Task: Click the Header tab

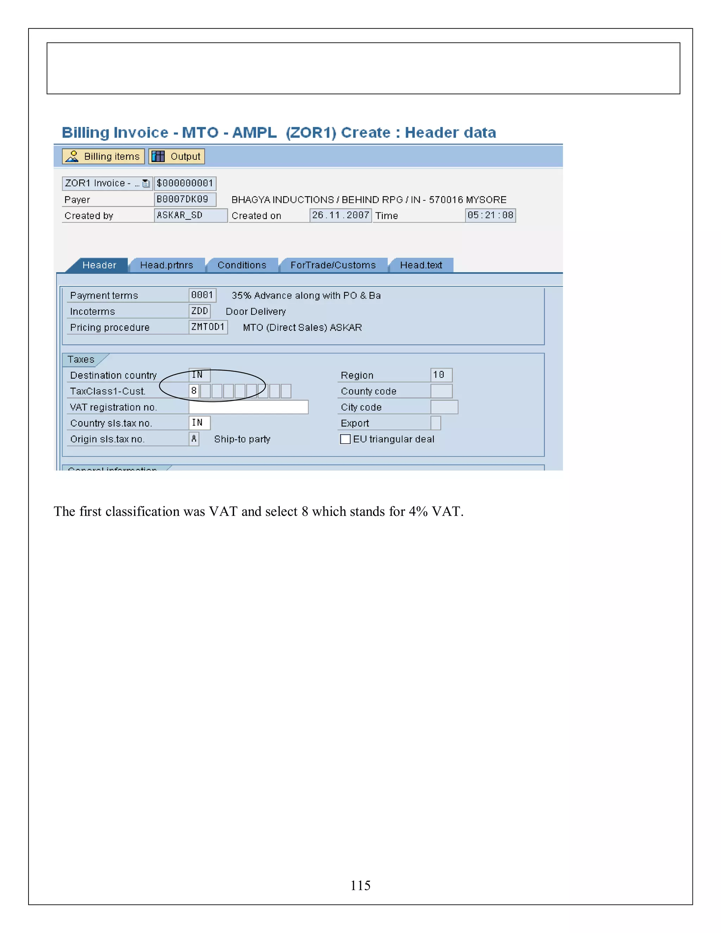Action: (x=99, y=265)
